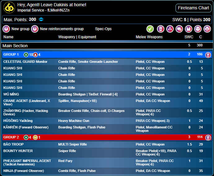Screen dimensions: 214x176
Task: Select the HÙSÒNG Yaókòng row
Action: [107, 121]
